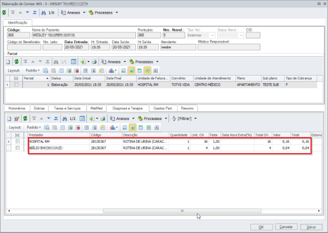Toggle the highlighted green grid button in the Parcial layout bar
328x233 pixels.
click(148, 71)
